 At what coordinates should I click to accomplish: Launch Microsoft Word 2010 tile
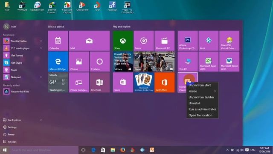click(x=229, y=62)
